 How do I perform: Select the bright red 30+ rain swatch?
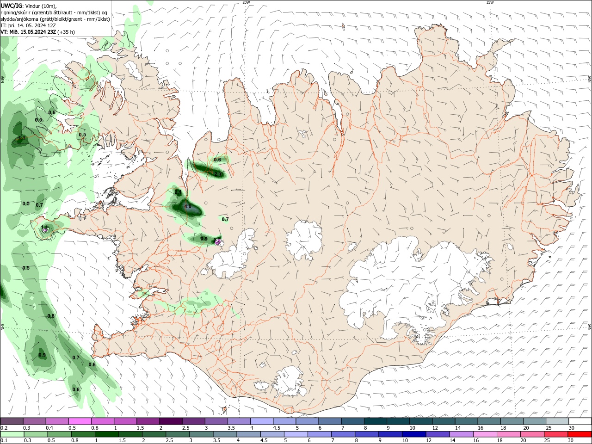coord(579,434)
